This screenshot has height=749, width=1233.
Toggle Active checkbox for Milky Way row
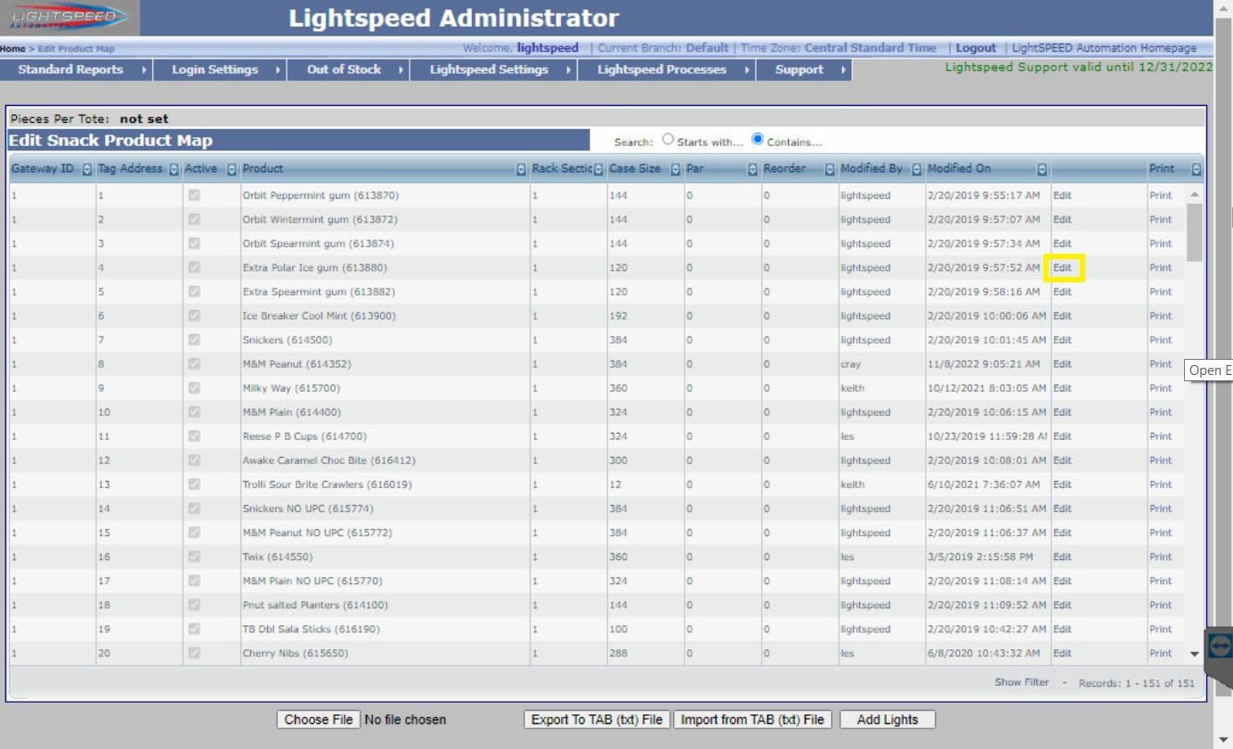(x=194, y=387)
